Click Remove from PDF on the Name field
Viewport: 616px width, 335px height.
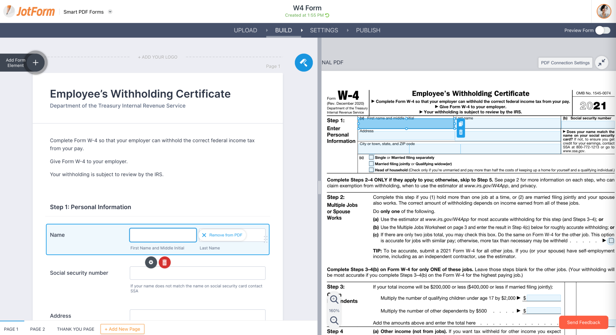tap(222, 235)
